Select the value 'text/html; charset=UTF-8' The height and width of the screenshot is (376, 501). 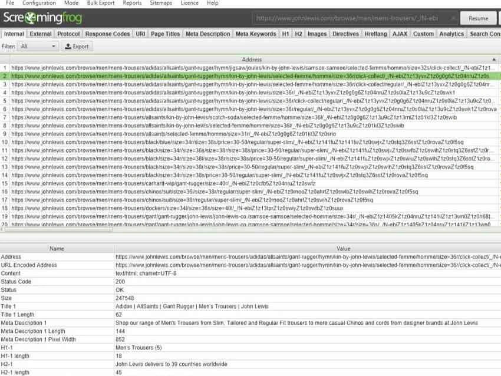[x=146, y=273]
